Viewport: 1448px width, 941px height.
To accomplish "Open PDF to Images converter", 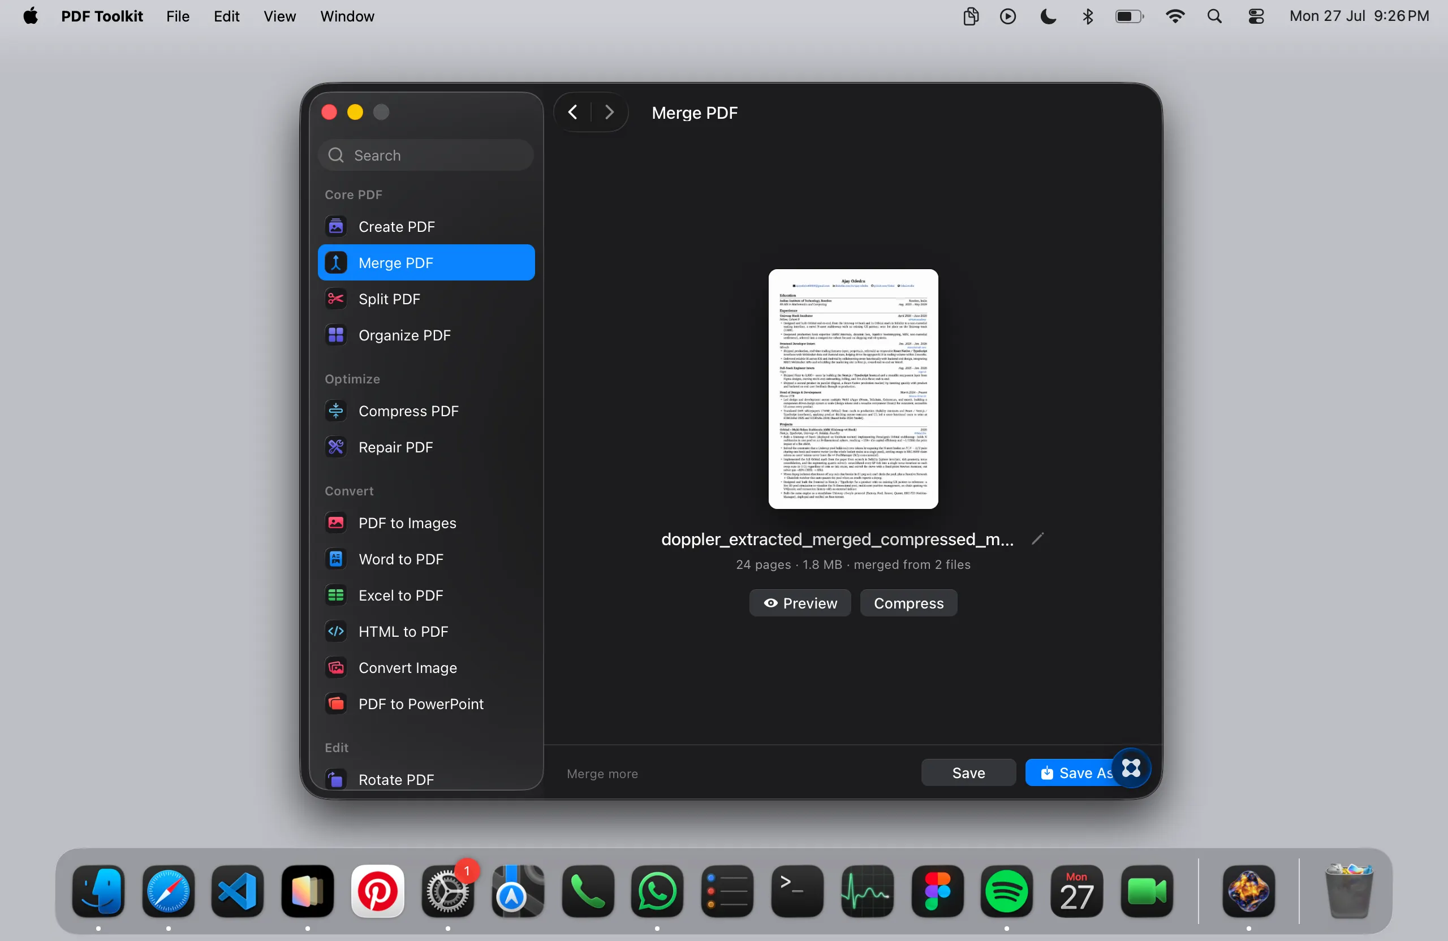I will tap(426, 523).
